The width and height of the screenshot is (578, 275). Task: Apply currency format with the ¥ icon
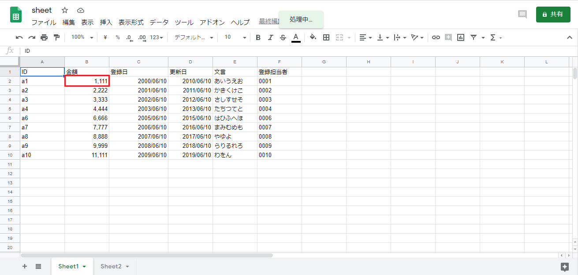104,37
